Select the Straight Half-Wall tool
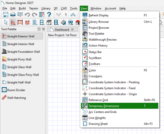 [16, 82]
